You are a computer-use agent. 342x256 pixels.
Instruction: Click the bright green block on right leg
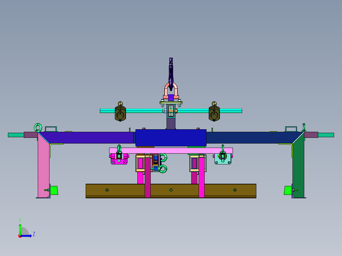tap(288, 190)
